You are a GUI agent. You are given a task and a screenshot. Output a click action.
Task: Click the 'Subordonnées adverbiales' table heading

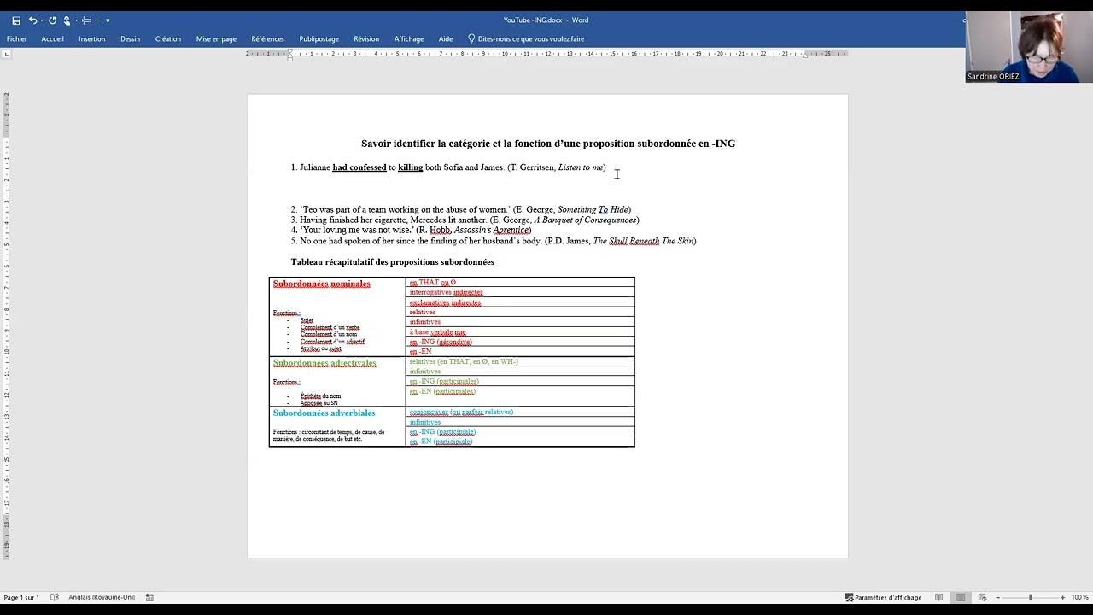point(324,413)
